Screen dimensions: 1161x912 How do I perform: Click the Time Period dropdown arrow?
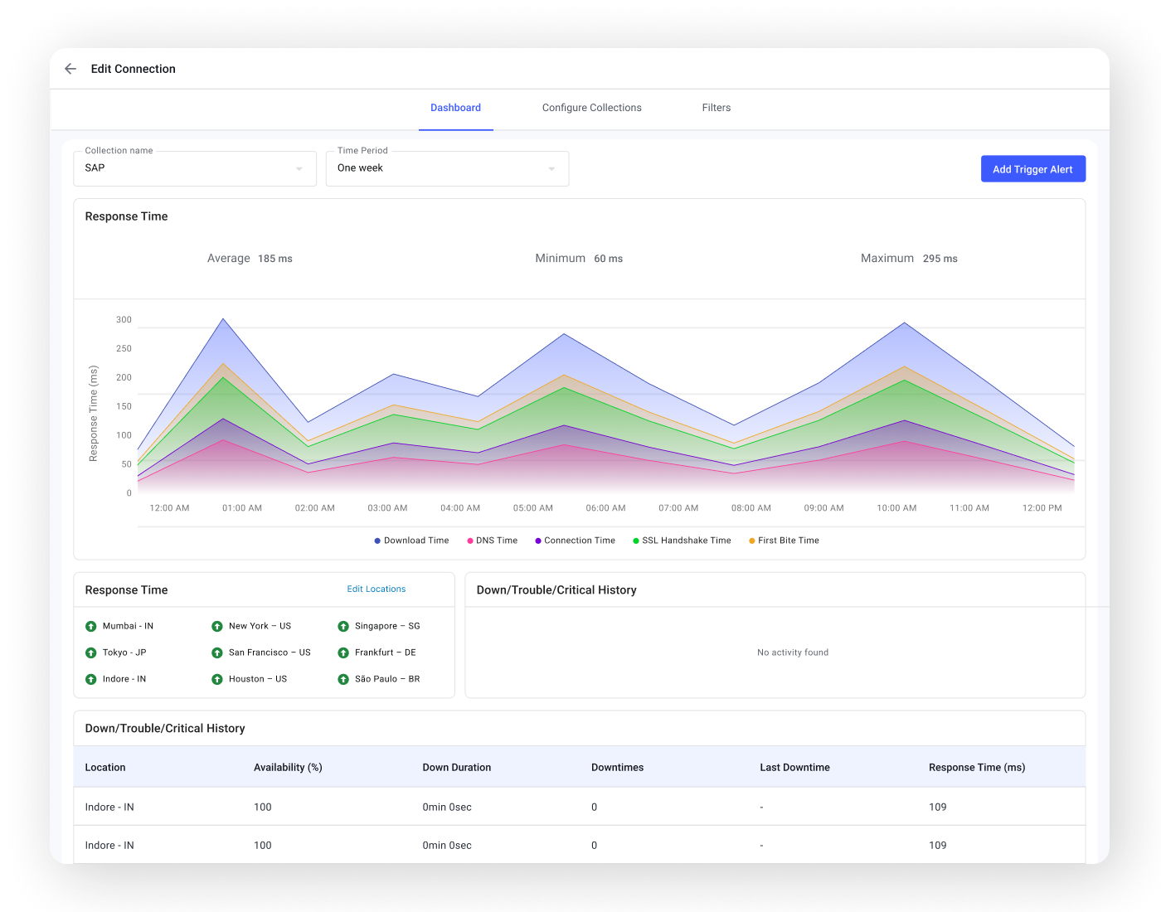pyautogui.click(x=551, y=169)
